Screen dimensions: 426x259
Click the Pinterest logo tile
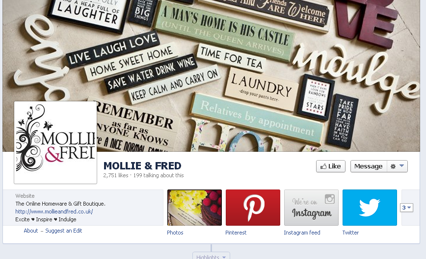pyautogui.click(x=253, y=208)
